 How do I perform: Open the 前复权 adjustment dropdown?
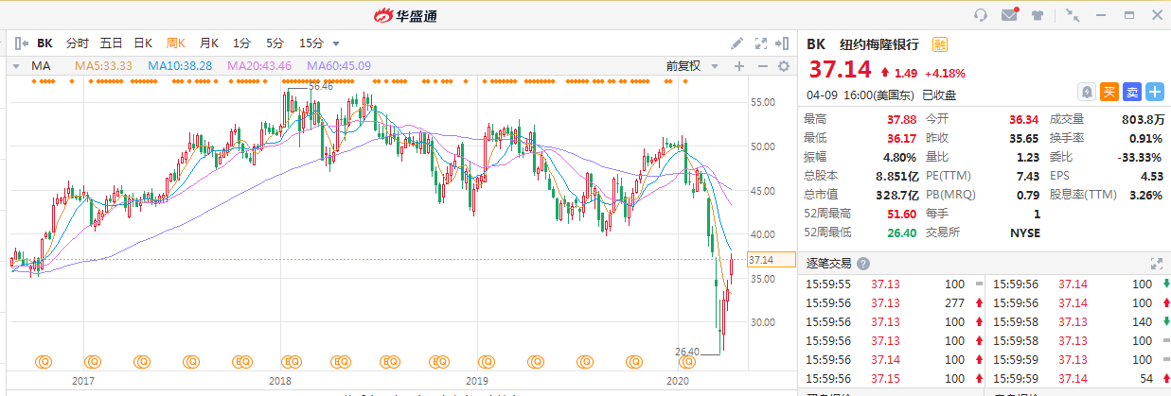[x=690, y=66]
